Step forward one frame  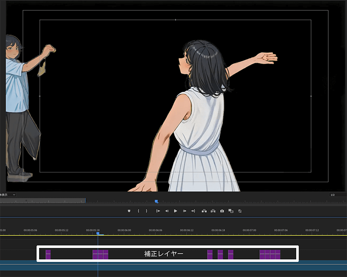[184, 211]
